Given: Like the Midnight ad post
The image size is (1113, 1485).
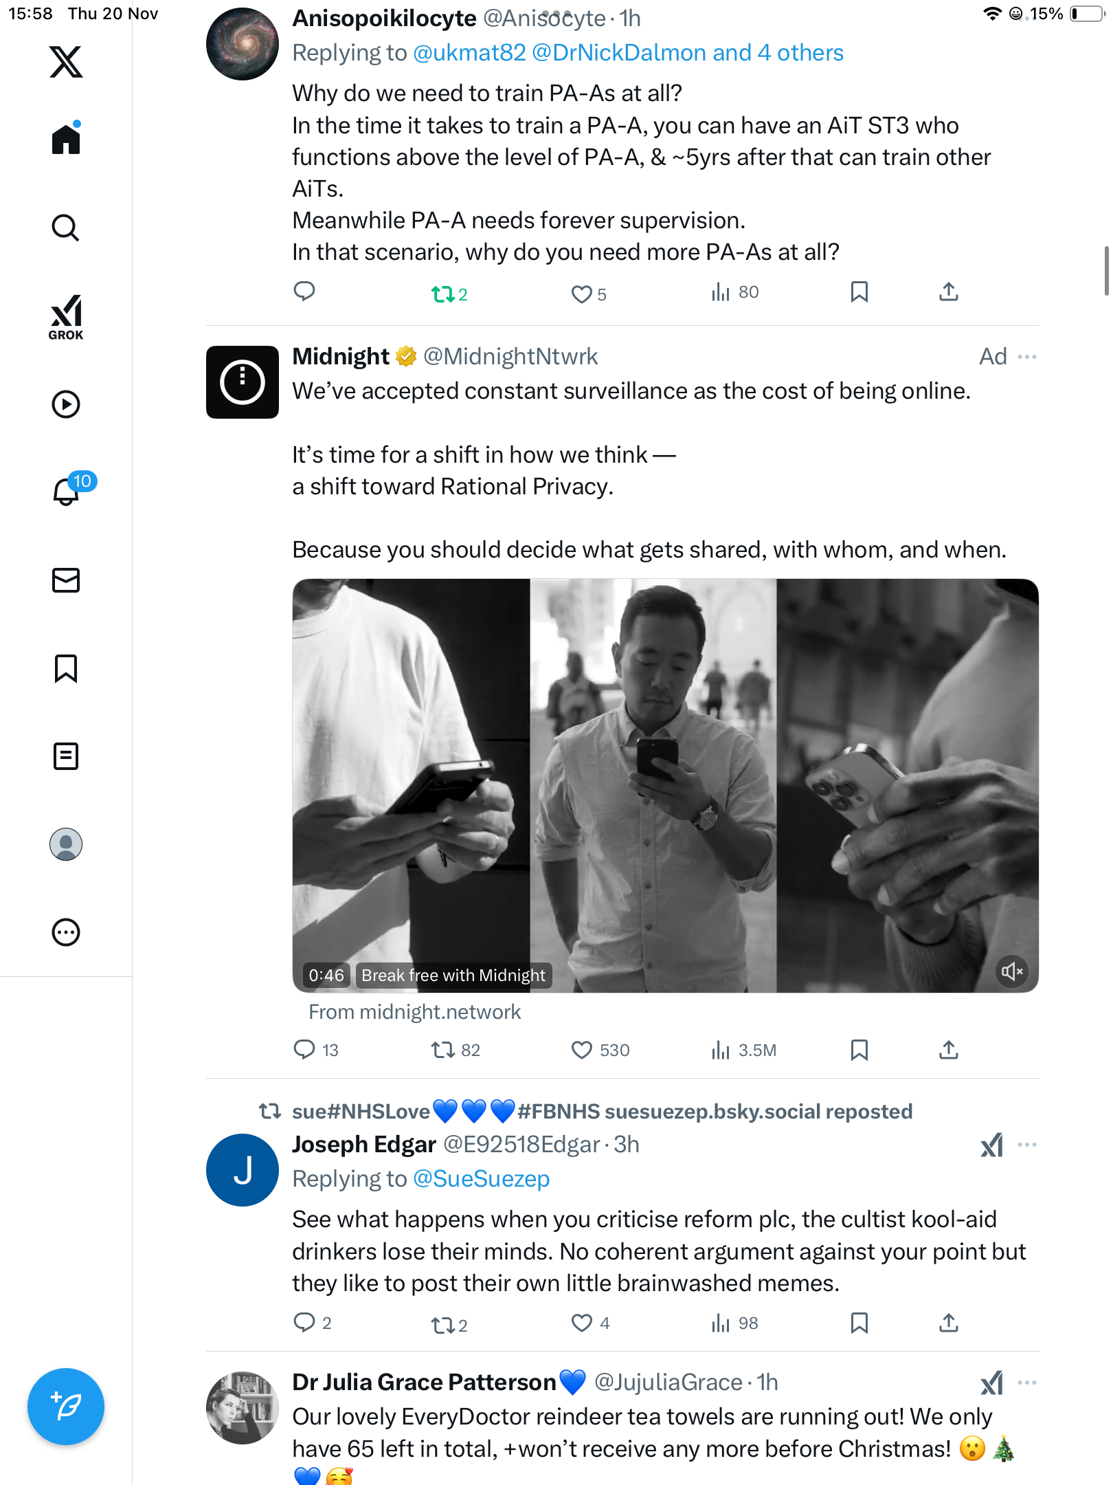Looking at the screenshot, I should click(582, 1050).
